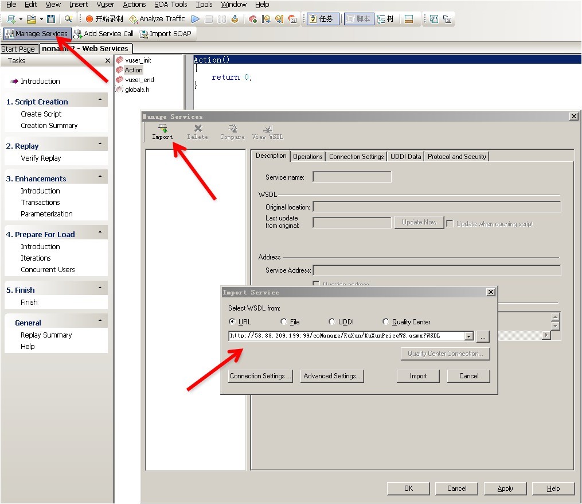Switch to the Start Page tab
This screenshot has height=504, width=582.
(x=18, y=49)
